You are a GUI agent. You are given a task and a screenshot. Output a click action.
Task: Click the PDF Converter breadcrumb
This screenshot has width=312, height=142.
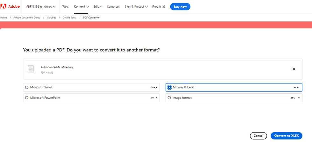tap(91, 18)
